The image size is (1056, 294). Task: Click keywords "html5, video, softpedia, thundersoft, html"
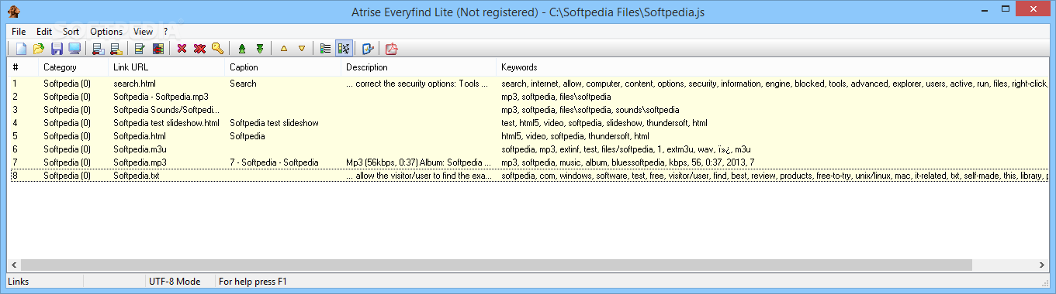(575, 136)
